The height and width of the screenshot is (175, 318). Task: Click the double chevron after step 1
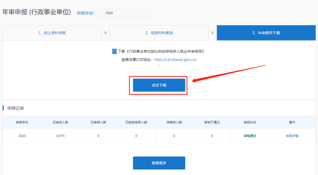[x=105, y=33]
